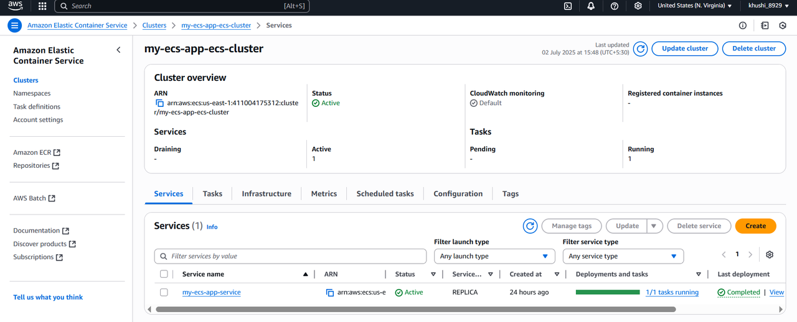Launch CloudShell from the top bar
Screen dimensions: 797x322
568,6
